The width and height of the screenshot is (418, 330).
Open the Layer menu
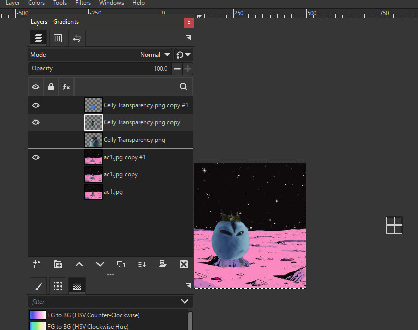(13, 3)
